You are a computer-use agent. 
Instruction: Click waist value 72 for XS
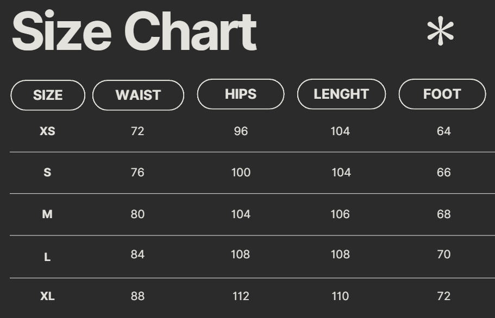coord(137,131)
